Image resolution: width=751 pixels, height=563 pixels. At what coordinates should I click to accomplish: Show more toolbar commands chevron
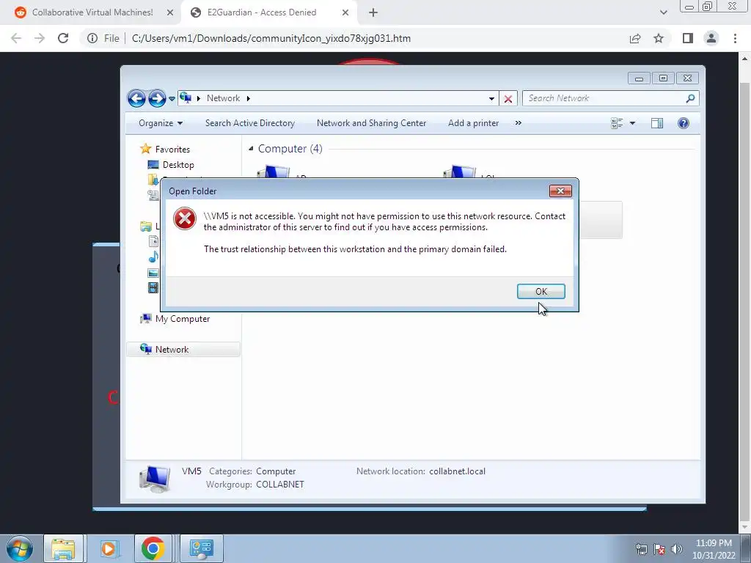pos(519,123)
